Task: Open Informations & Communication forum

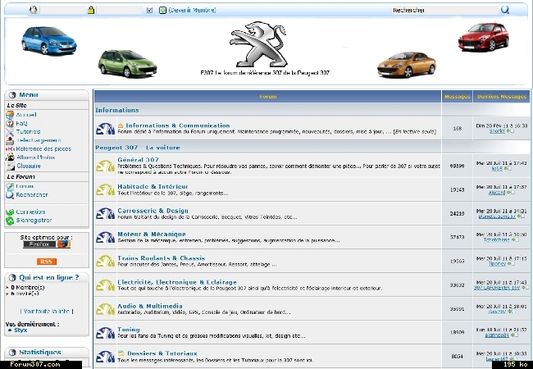Action: (x=177, y=125)
